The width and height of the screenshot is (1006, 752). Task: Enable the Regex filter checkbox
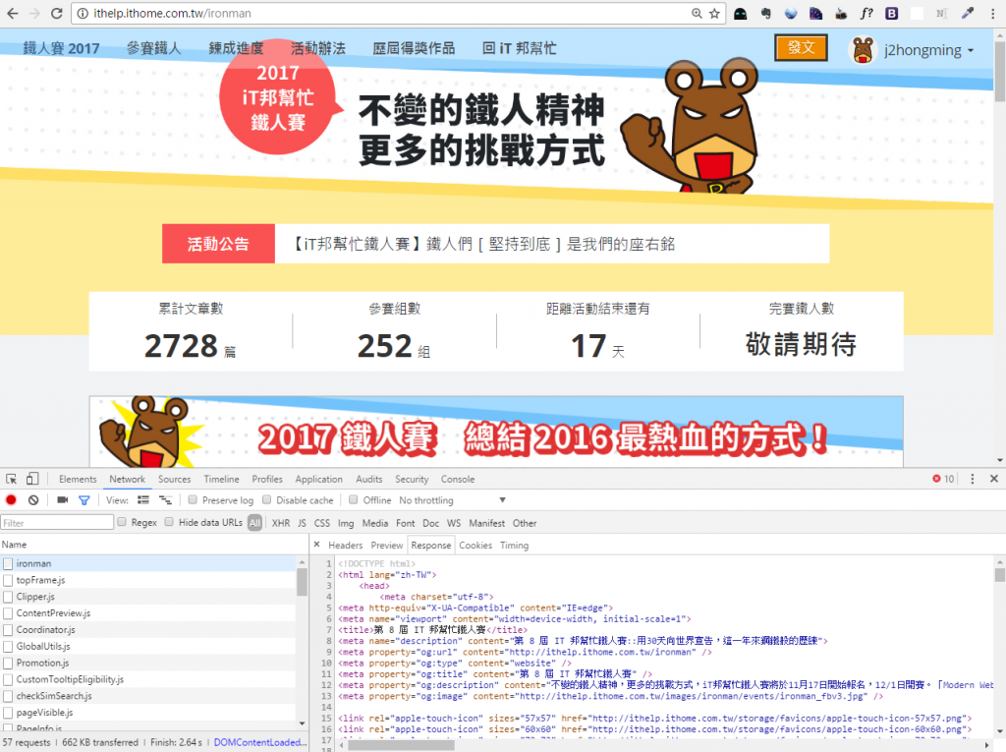[122, 522]
